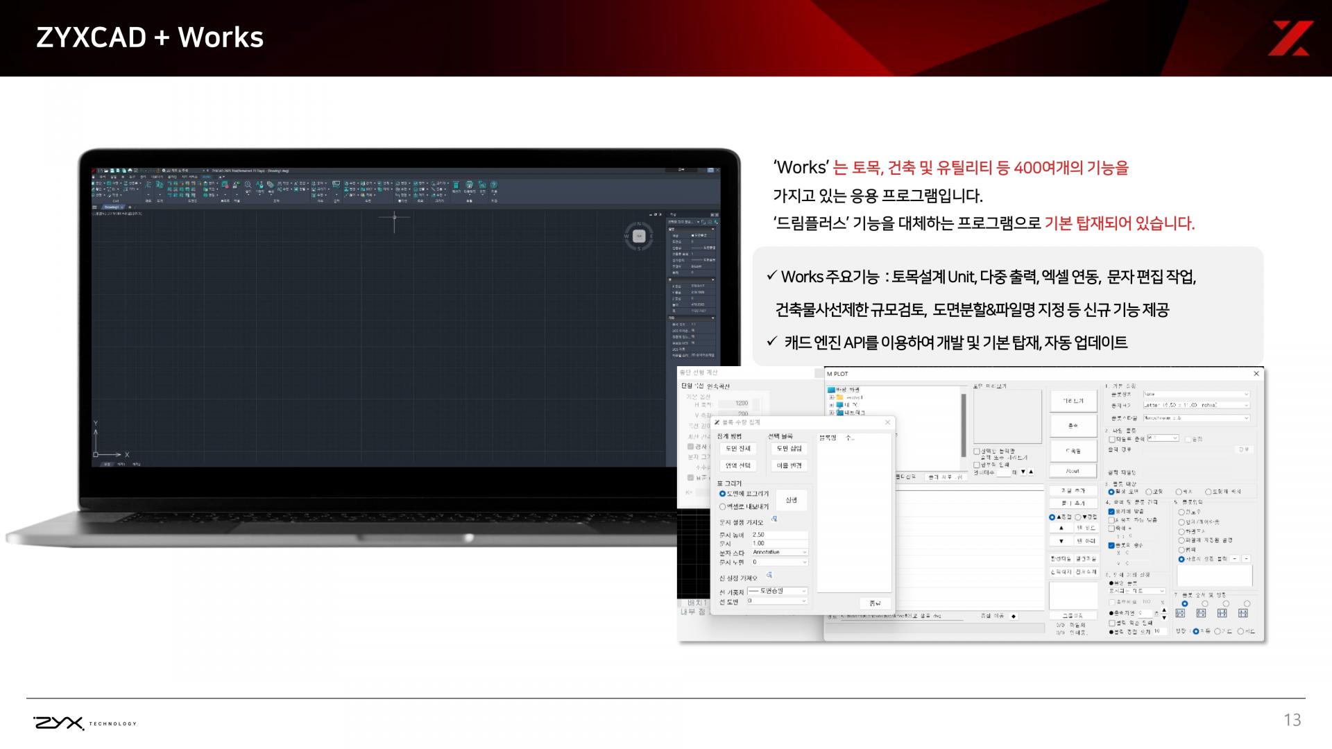
Task: Uncheck the 용지에 맞춤 checkbox in M PLOT
Action: tap(1112, 512)
